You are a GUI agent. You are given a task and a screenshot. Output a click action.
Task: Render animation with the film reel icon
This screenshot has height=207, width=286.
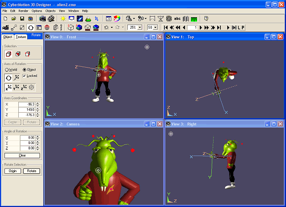click(x=51, y=18)
